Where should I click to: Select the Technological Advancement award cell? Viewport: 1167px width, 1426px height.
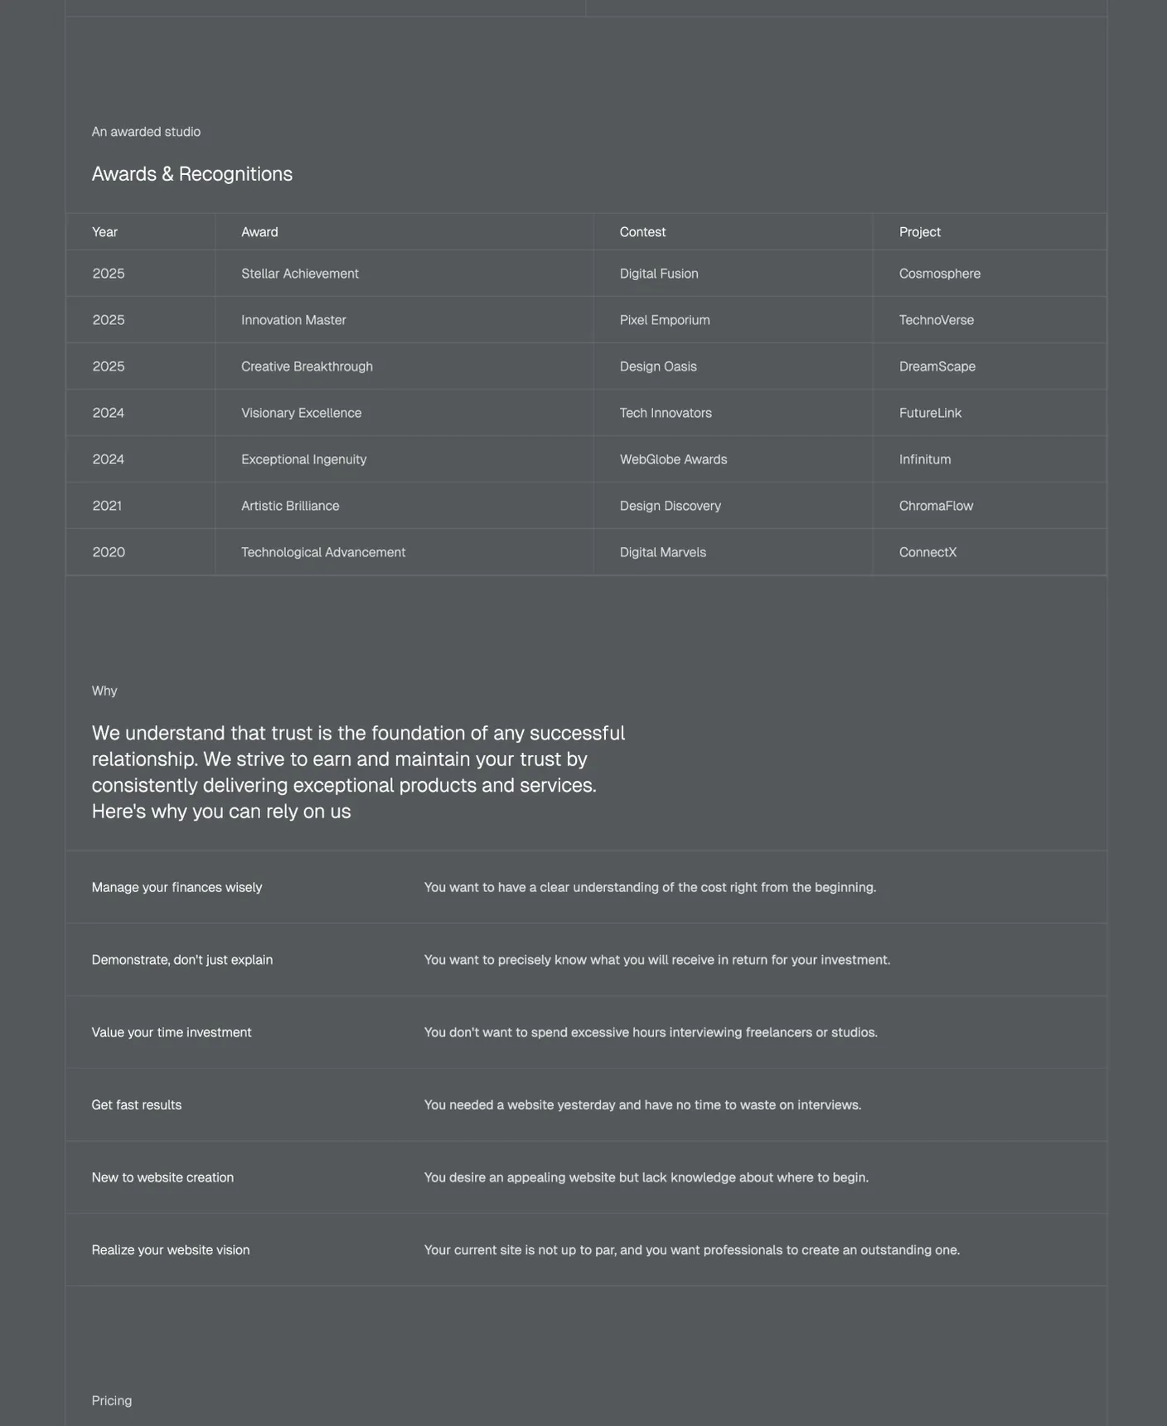[x=323, y=552]
